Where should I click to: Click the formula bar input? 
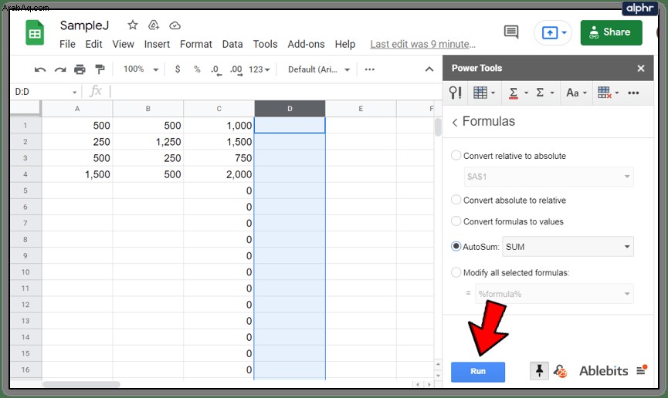tap(275, 91)
